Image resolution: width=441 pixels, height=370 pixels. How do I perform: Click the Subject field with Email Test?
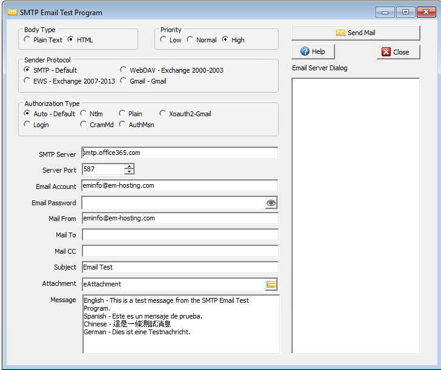tap(180, 268)
